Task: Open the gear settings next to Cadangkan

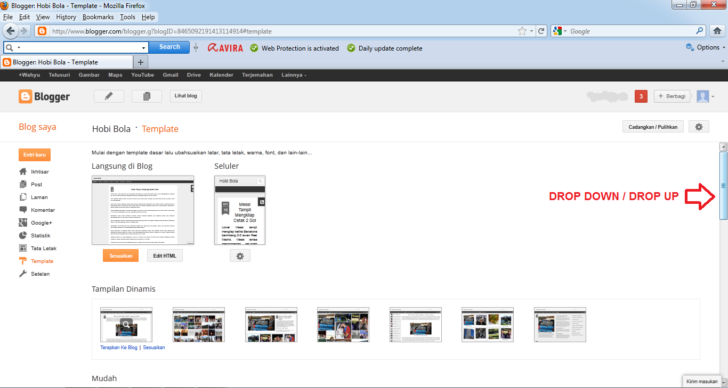Action: click(x=699, y=127)
